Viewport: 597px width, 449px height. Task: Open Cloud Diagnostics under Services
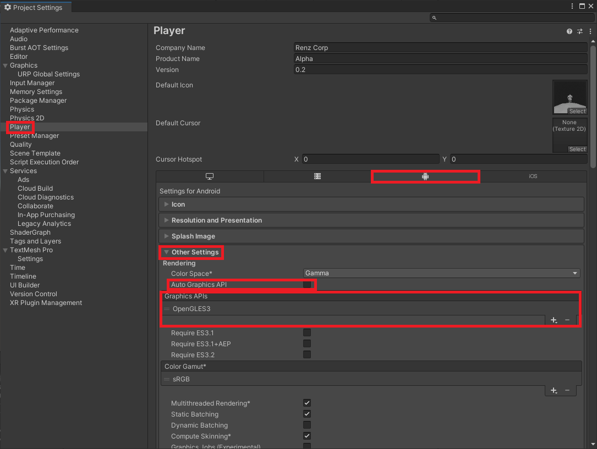click(46, 197)
